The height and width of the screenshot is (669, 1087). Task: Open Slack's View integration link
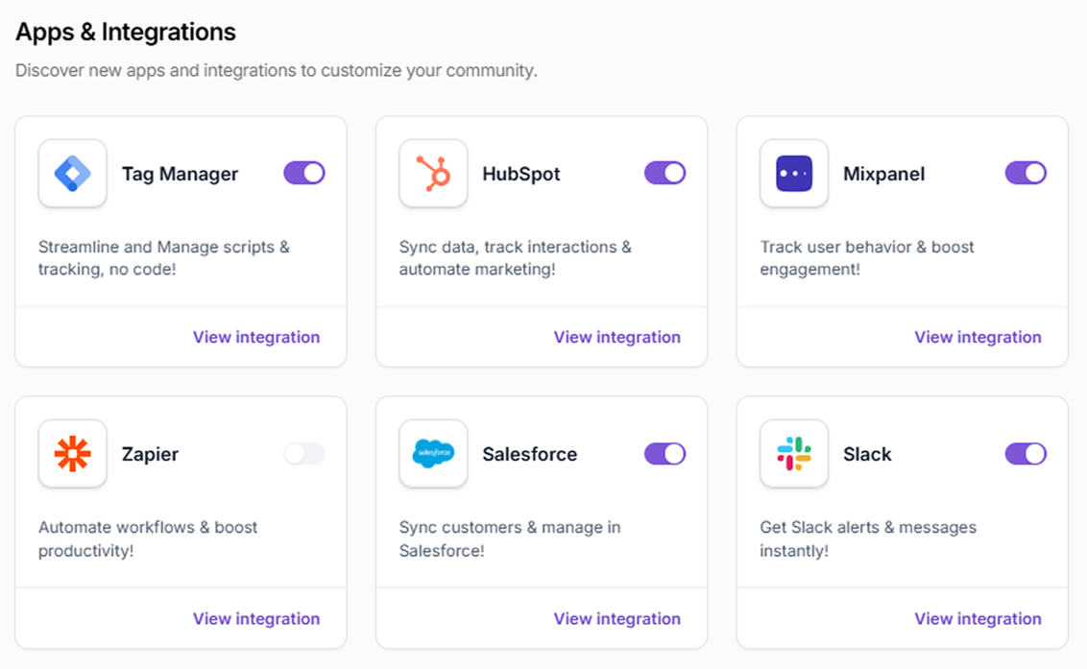tap(978, 618)
